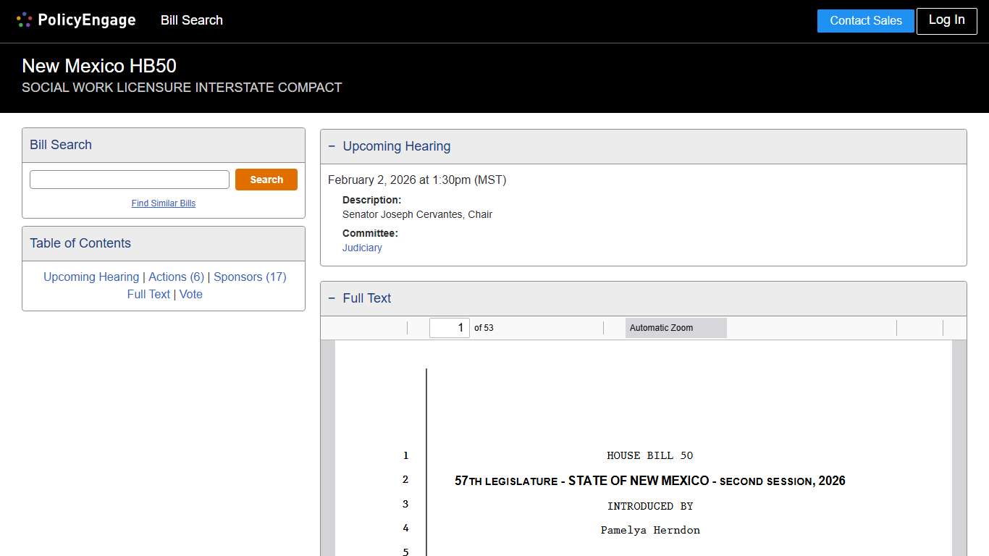The image size is (989, 556).
Task: Collapse the Upcoming Hearing panel
Action: [332, 146]
